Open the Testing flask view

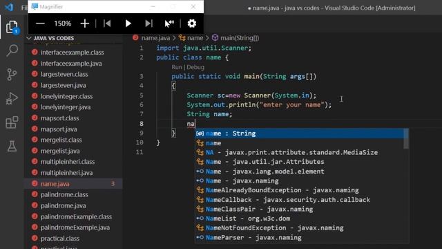pos(12,146)
